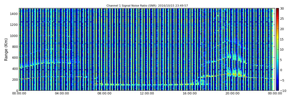Click the colorbar label 25
This screenshot has width=291, height=103.
282,19
